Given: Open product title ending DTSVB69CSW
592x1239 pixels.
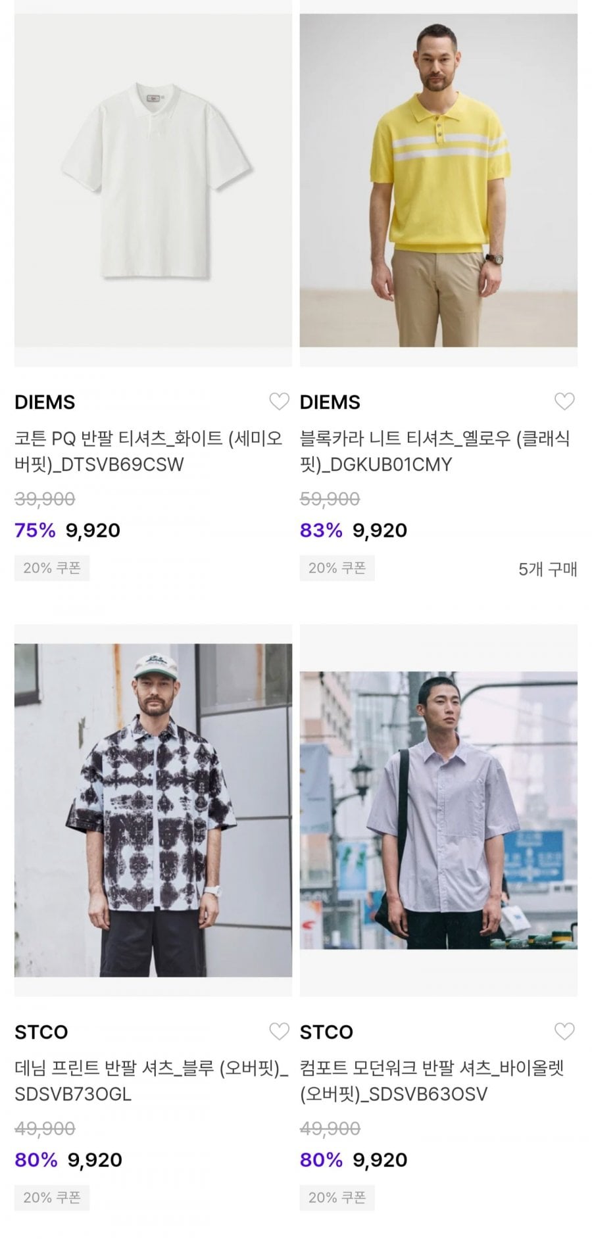Looking at the screenshot, I should click(149, 451).
